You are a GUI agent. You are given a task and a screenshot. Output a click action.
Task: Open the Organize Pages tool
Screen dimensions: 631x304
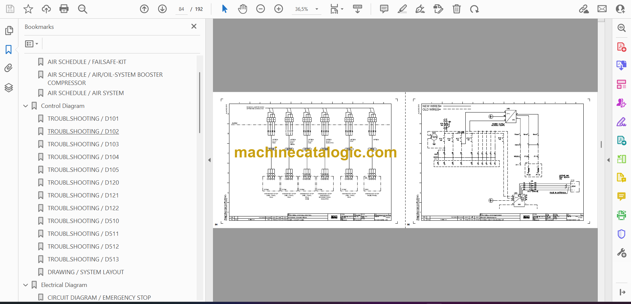point(621,84)
